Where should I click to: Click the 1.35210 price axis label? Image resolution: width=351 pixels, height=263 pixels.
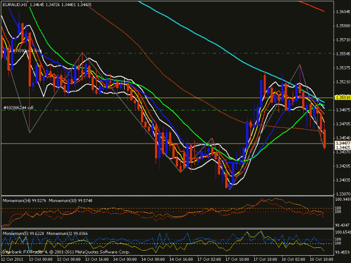[x=343, y=82]
